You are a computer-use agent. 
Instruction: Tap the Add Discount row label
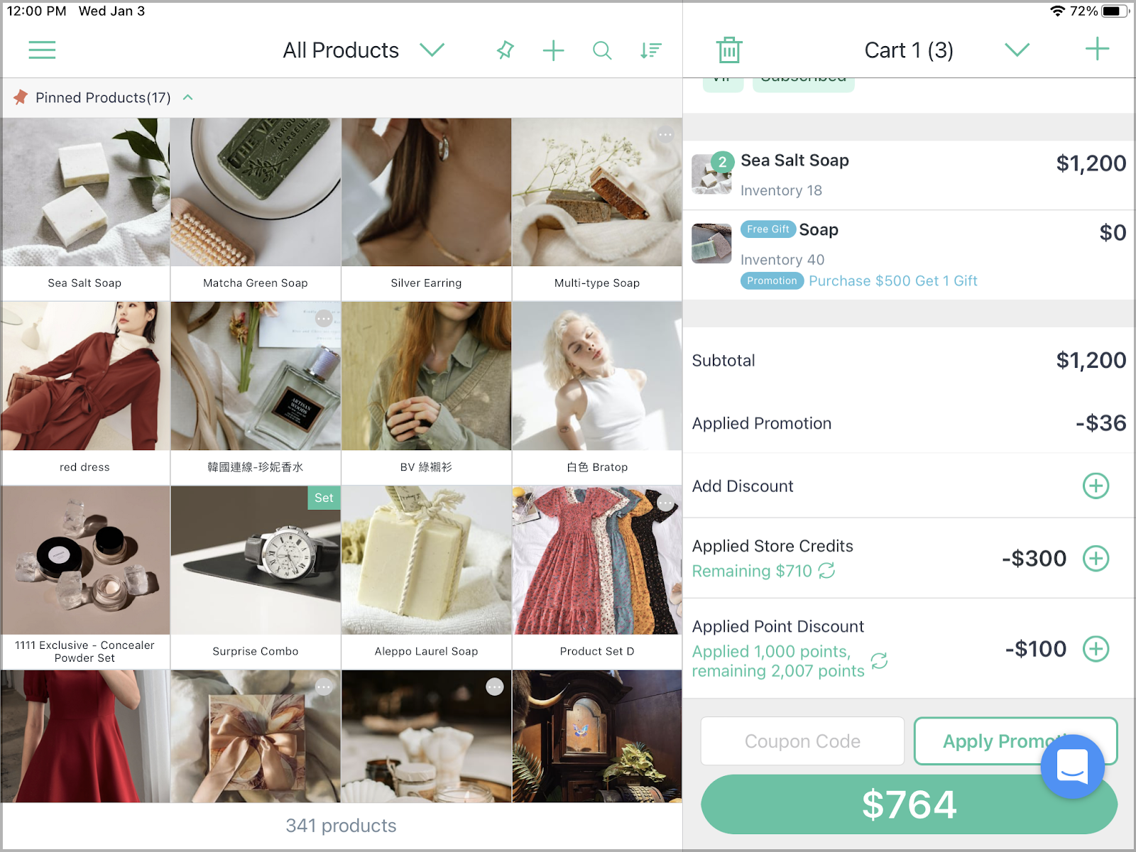click(743, 486)
